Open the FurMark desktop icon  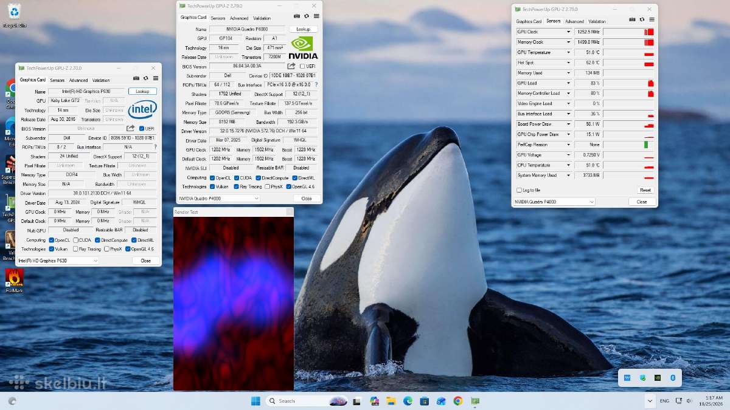click(x=14, y=281)
